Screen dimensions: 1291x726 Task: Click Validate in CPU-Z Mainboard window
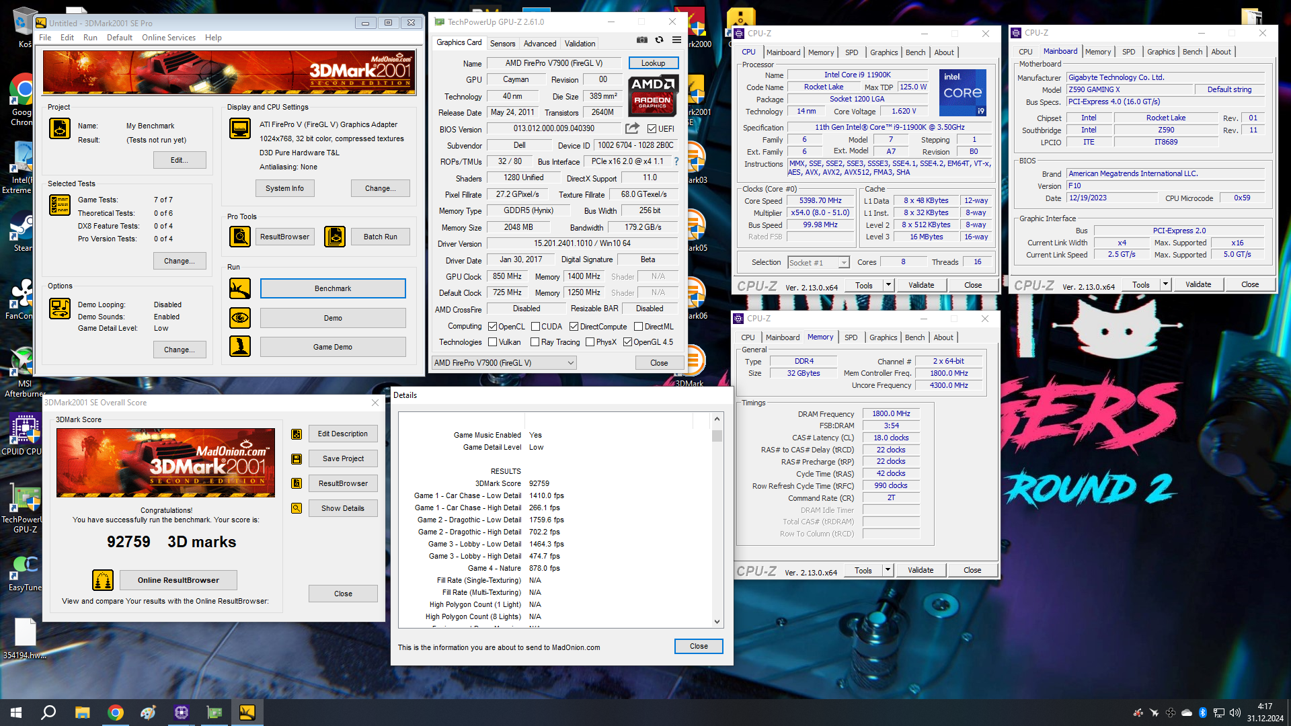click(x=1198, y=284)
